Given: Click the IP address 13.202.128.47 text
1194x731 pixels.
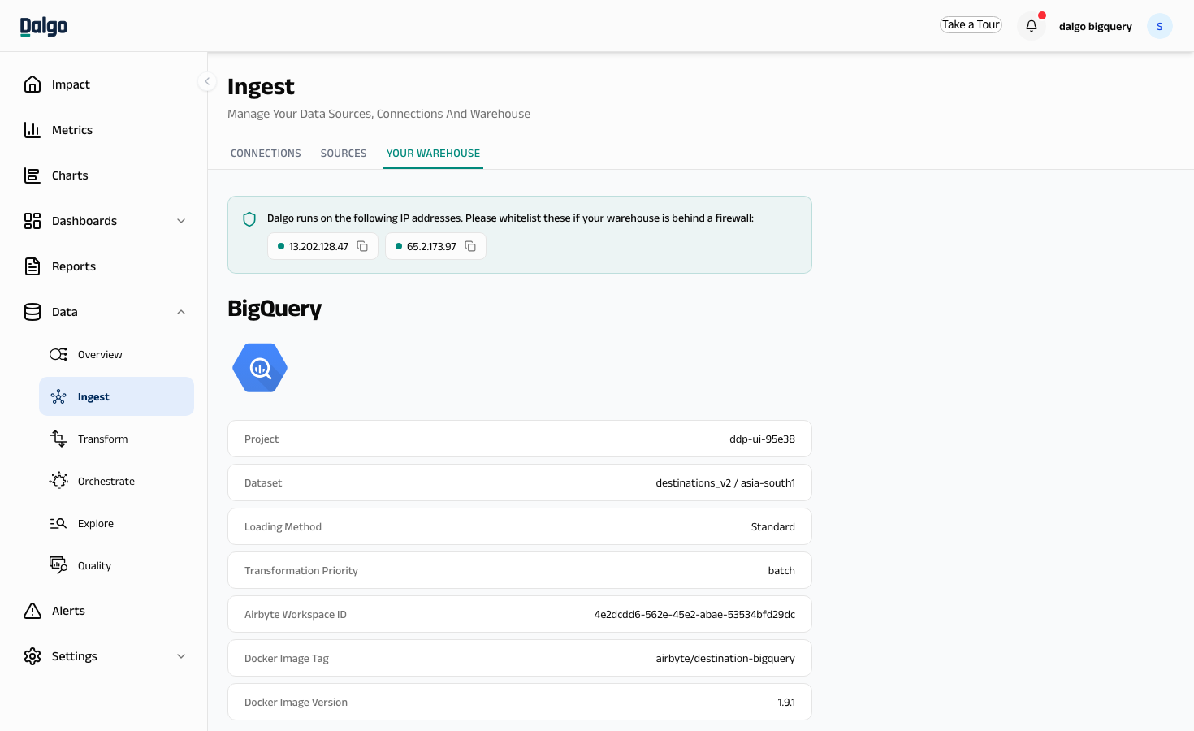Looking at the screenshot, I should [318, 247].
